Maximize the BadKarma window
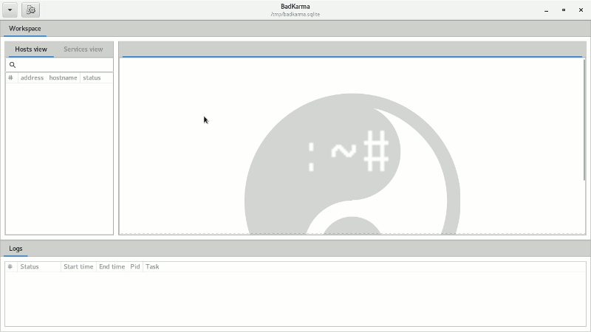591x332 pixels. (x=564, y=10)
